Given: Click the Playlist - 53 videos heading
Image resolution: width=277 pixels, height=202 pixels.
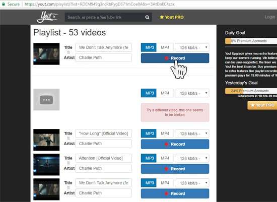Looking at the screenshot, I should click(70, 33).
